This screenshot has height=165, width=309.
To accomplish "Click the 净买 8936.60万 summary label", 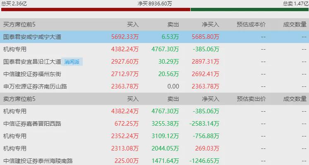I will click(155, 4).
